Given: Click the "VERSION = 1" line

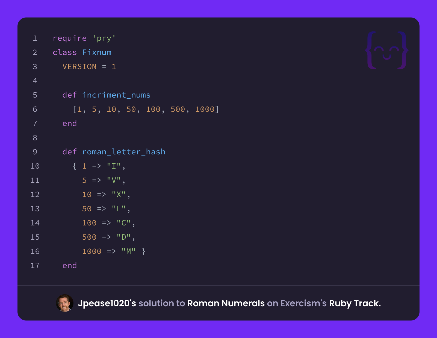Looking at the screenshot, I should pyautogui.click(x=89, y=67).
